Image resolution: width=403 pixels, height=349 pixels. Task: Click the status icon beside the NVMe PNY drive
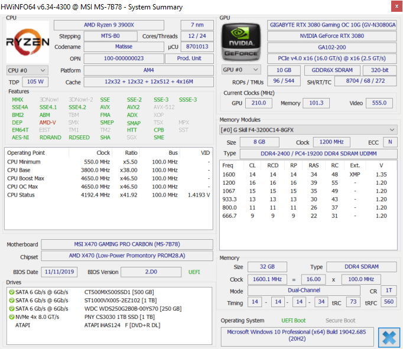tap(12, 317)
